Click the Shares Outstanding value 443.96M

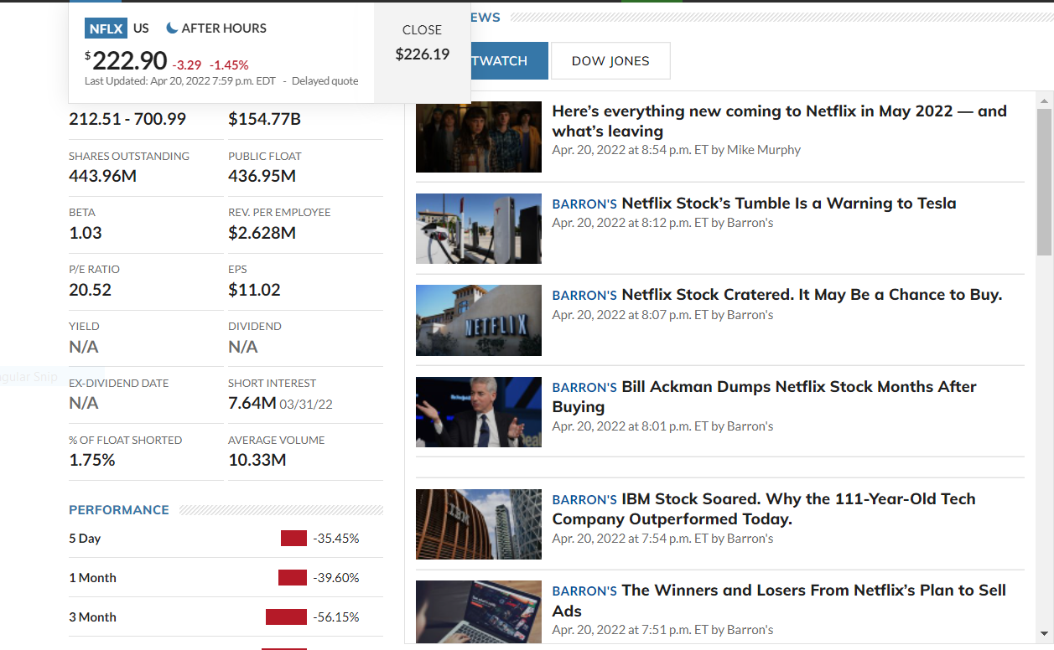[x=104, y=176]
